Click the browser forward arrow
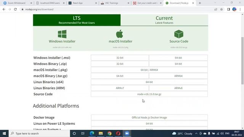Image resolution: width=244 pixels, height=137 pixels. [x=10, y=9]
